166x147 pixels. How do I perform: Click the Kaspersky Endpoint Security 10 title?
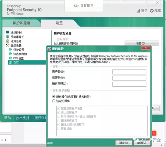[24, 10]
